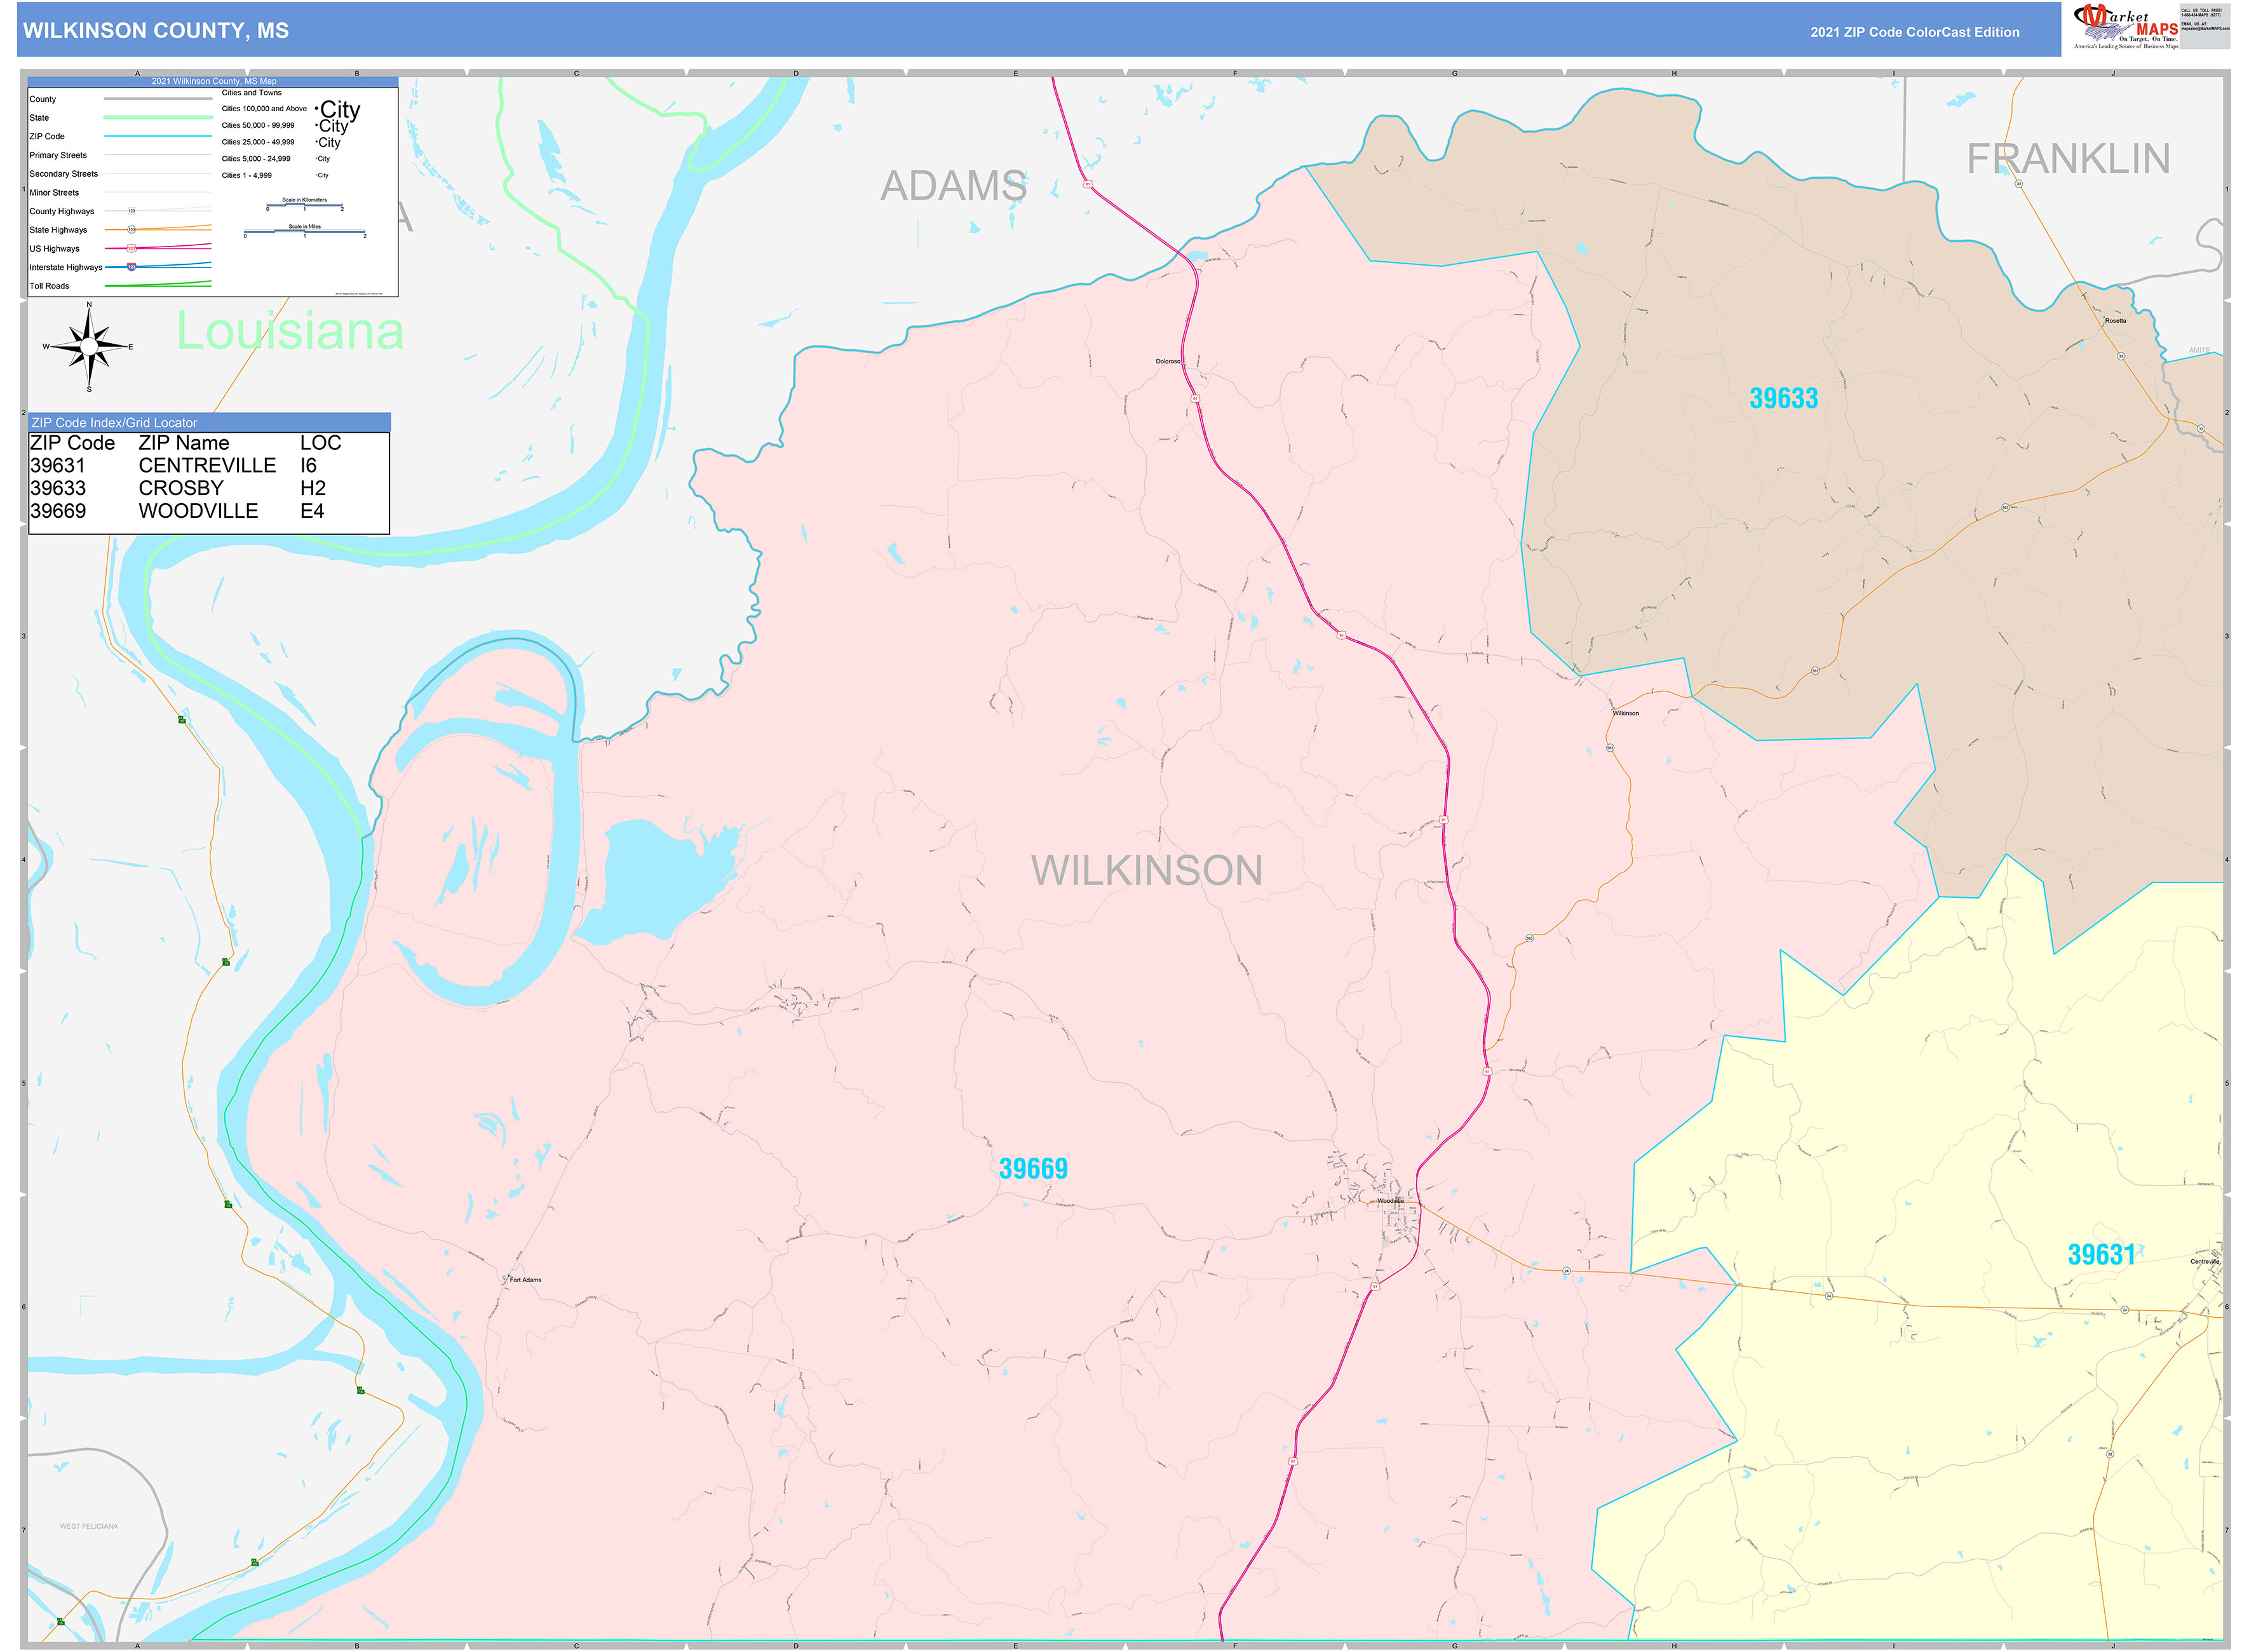Expand the 2021 Wilkinson County, MS Map legend header
The image size is (2242, 1652).
tap(215, 81)
